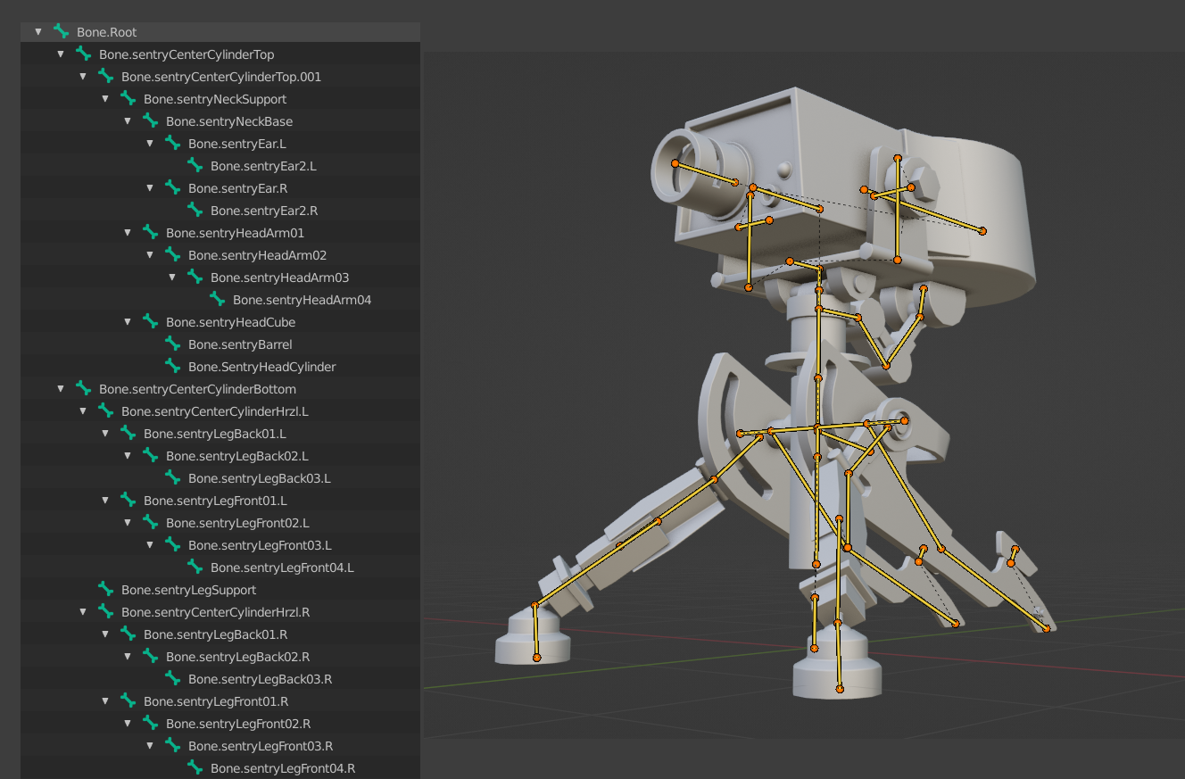Collapse the Bone.sentryHeadArm02 branch
Image resolution: width=1185 pixels, height=779 pixels.
tap(150, 254)
